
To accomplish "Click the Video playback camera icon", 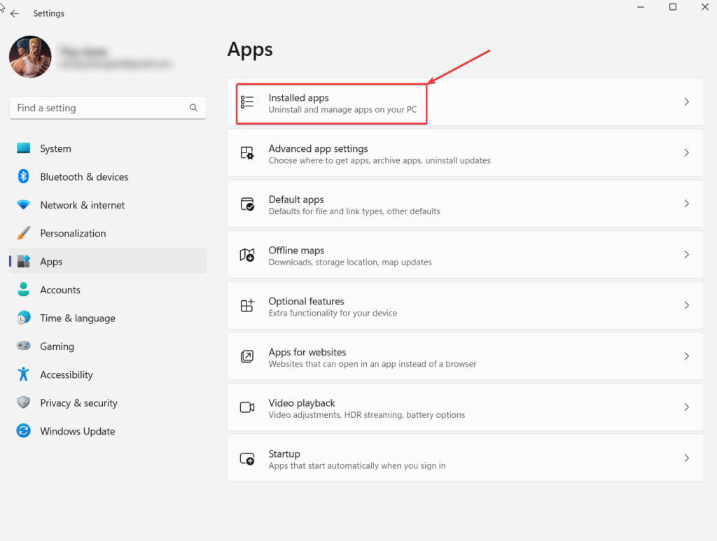I will click(247, 407).
